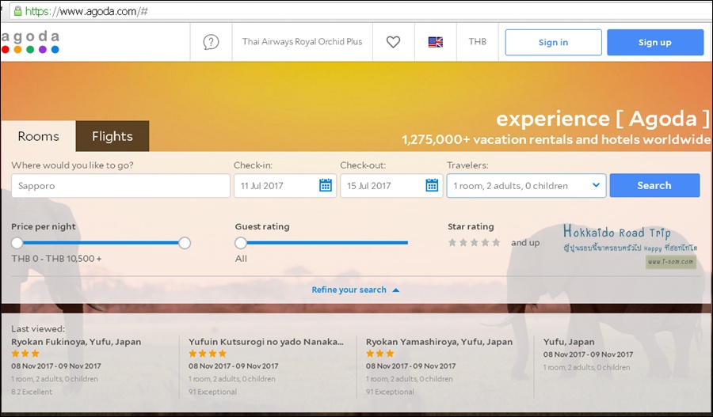This screenshot has height=417, width=713.
Task: Click THB 0 - THB 10,500 + text
Action: click(56, 259)
